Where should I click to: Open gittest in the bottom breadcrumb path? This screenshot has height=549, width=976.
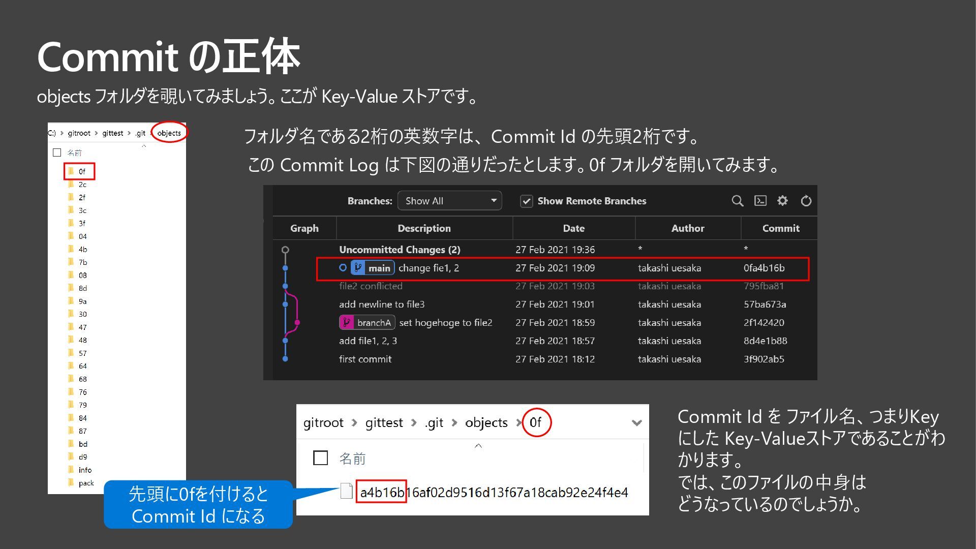pyautogui.click(x=384, y=422)
